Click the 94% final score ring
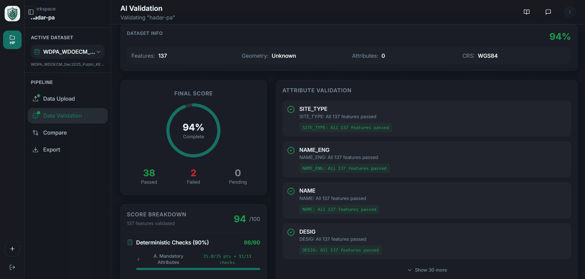This screenshot has height=279, width=585. coord(194,130)
